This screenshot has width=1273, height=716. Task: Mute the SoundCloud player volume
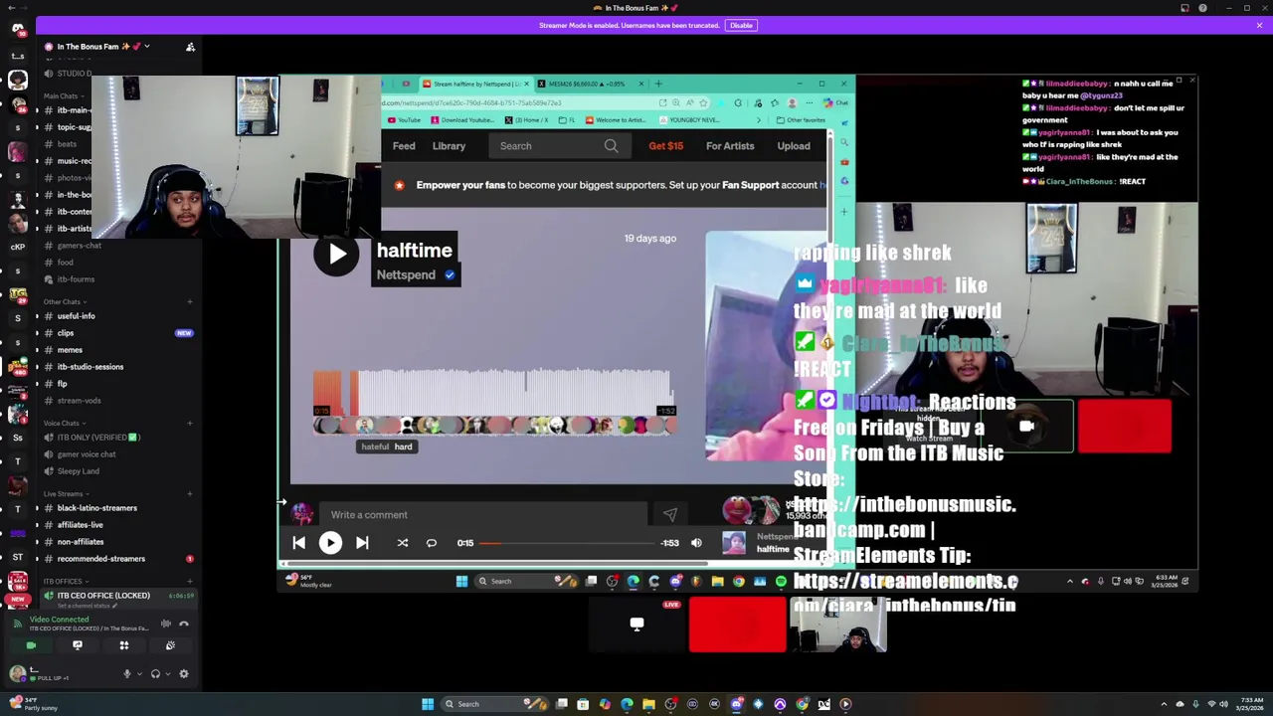(x=696, y=543)
